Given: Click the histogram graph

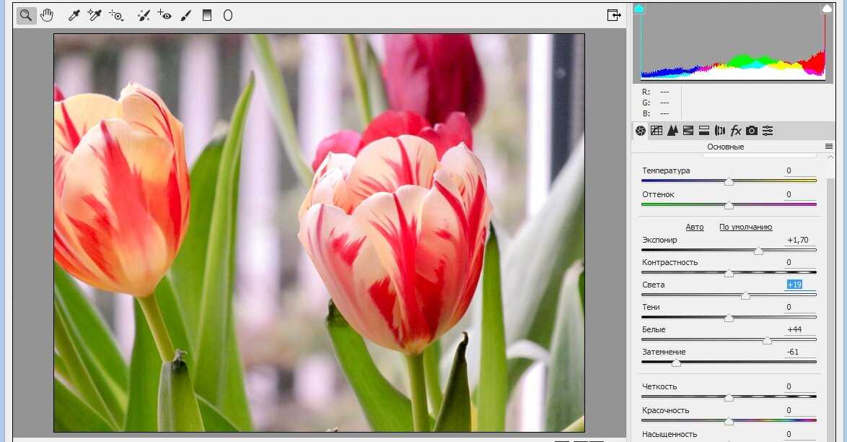Looking at the screenshot, I should point(733,43).
